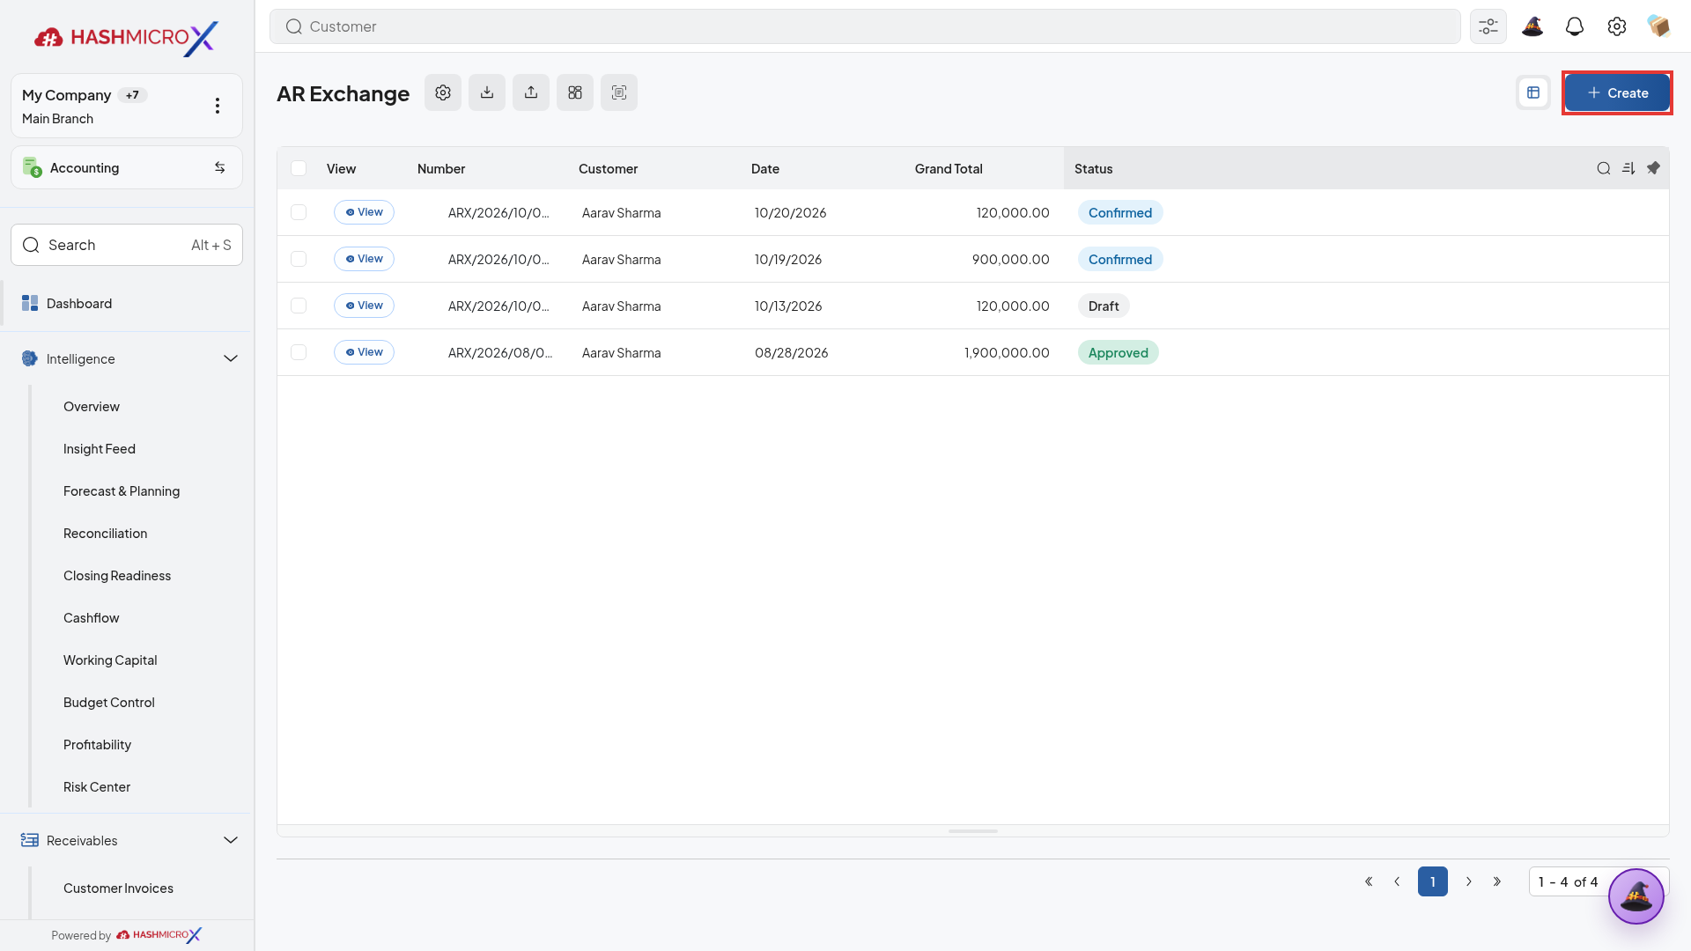Image resolution: width=1691 pixels, height=951 pixels.
Task: Jump to the last page double arrow
Action: tap(1497, 881)
